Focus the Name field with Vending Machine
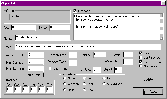167x99 pixels. (43, 37)
